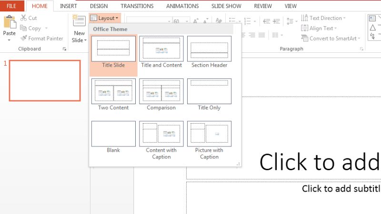The image size is (381, 214).
Task: Cut the selection with the scissors icon
Action: pos(23,18)
